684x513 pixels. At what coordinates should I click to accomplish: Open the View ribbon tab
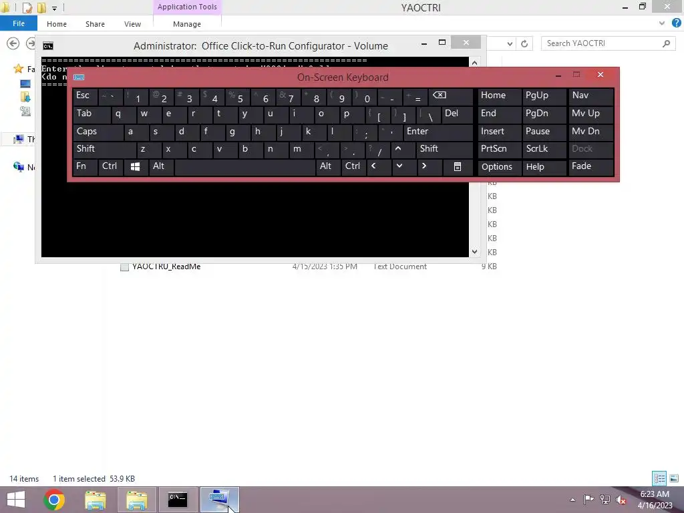[x=133, y=24]
